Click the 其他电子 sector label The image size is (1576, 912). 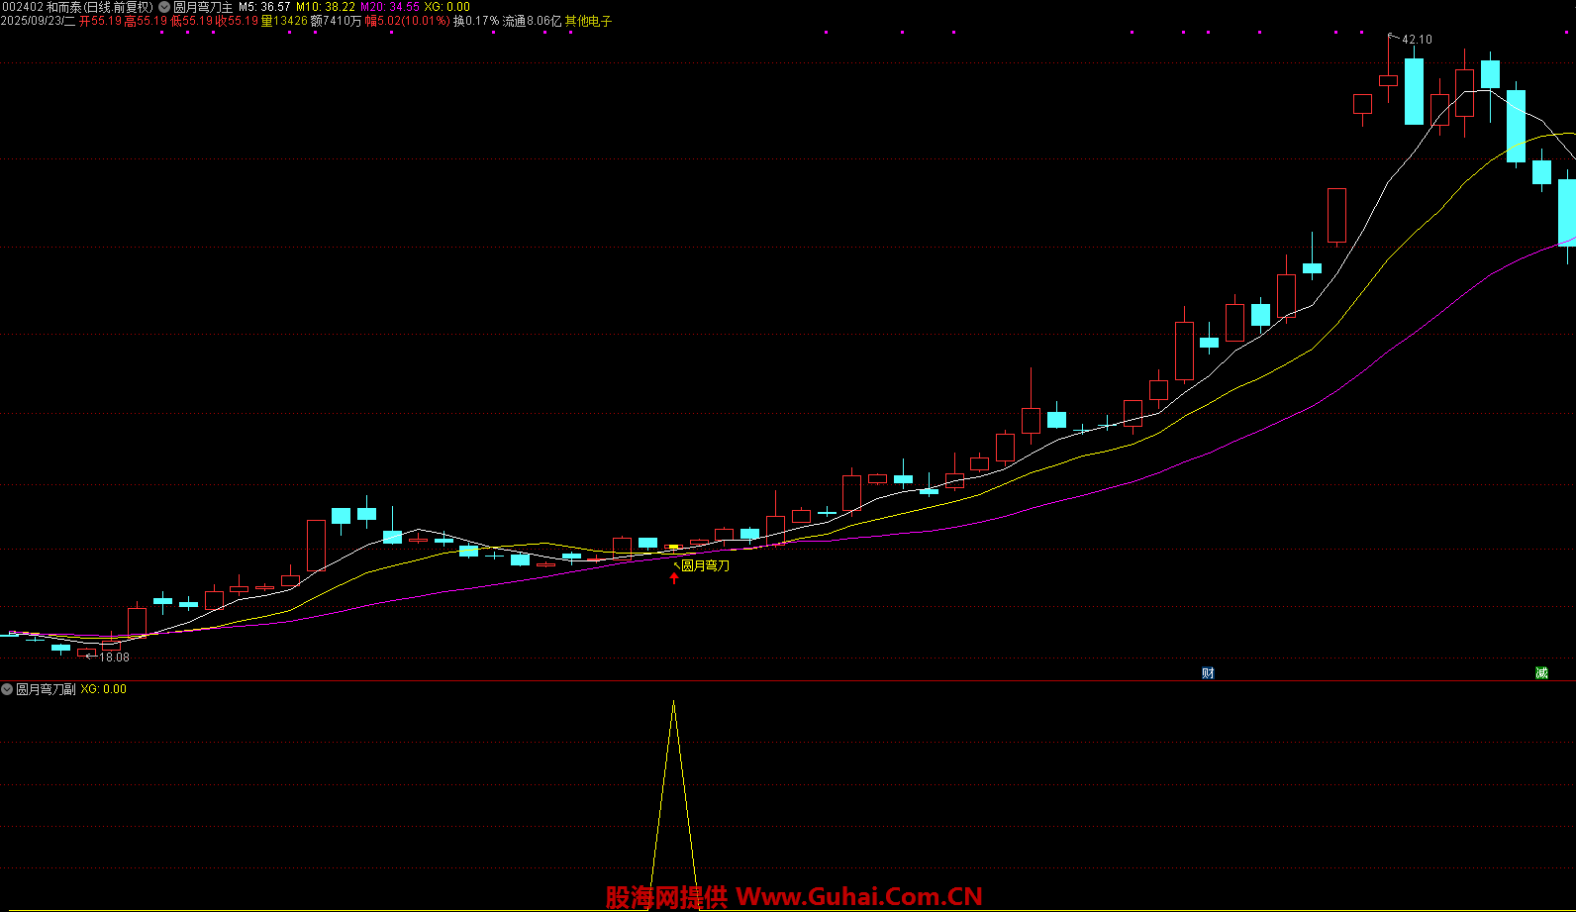588,21
